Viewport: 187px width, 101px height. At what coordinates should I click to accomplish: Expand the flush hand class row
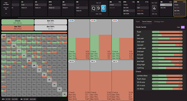160,32
